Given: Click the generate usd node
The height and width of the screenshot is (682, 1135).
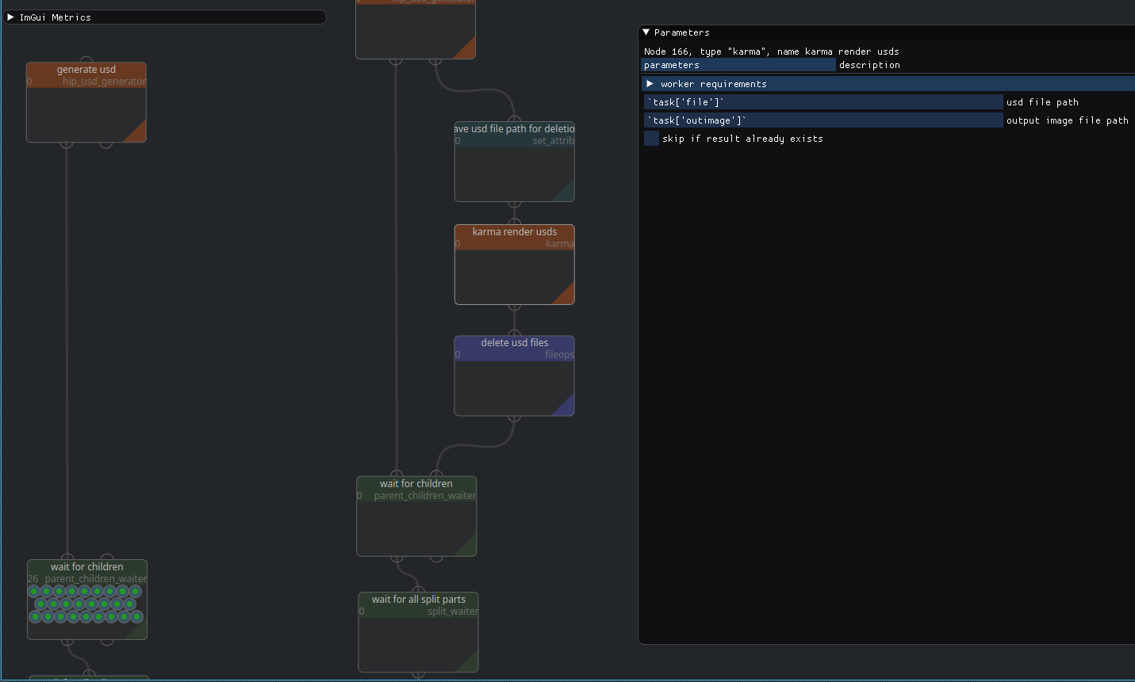Looking at the screenshot, I should click(x=86, y=101).
